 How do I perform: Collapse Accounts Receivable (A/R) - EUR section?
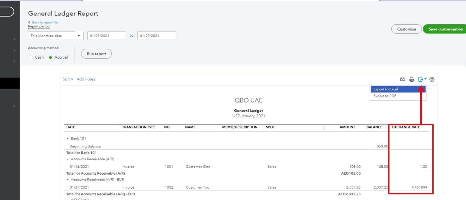[68, 180]
